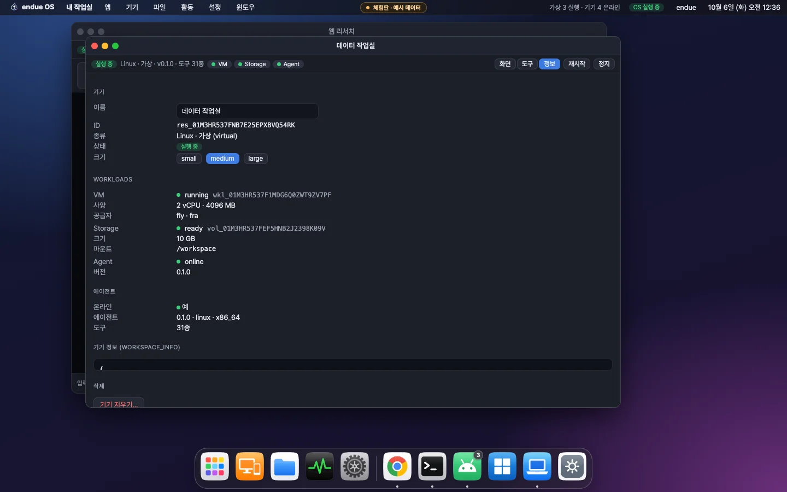Click the 이름 field containing 데이터 작업실
The image size is (787, 492).
tap(247, 111)
